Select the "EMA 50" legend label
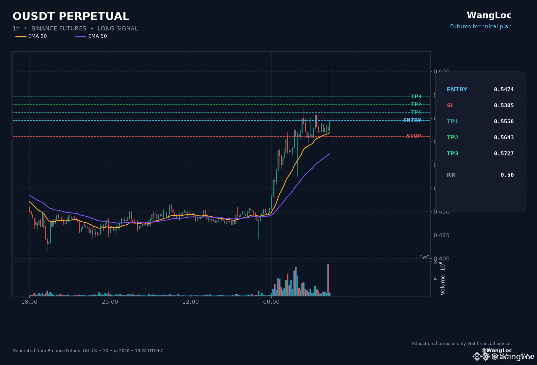Image resolution: width=537 pixels, height=365 pixels. (97, 36)
